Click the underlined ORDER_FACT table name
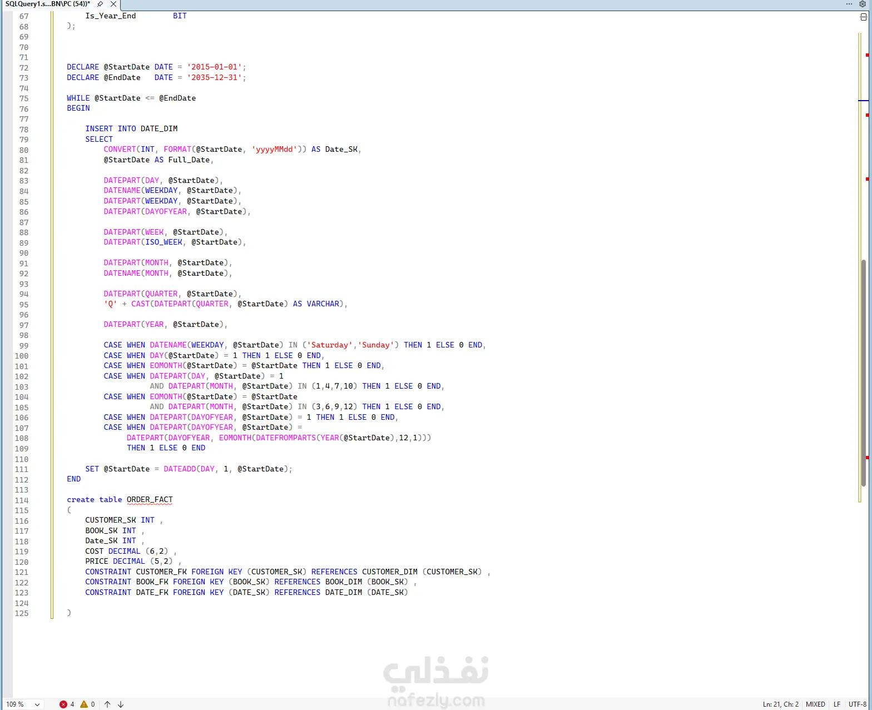 (150, 499)
